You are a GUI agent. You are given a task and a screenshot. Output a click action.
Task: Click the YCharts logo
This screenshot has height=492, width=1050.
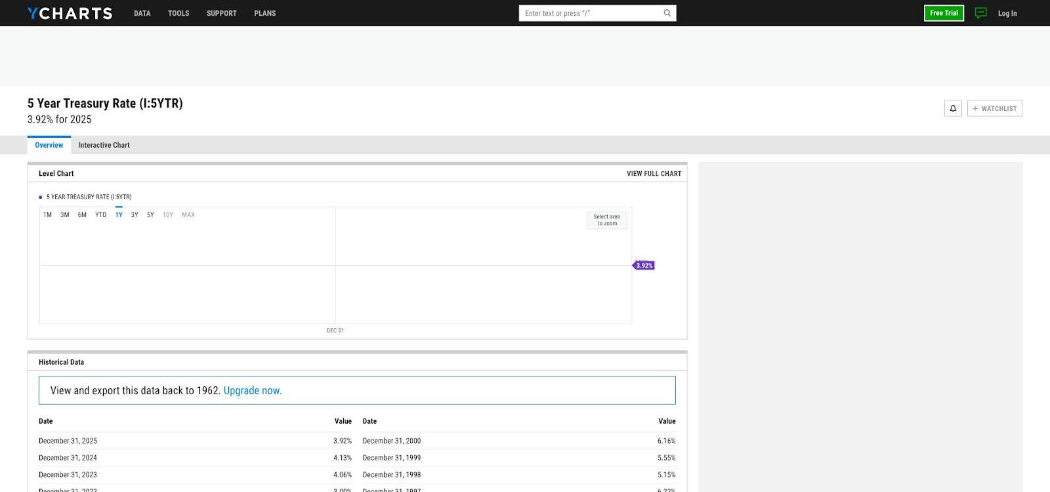pyautogui.click(x=70, y=13)
